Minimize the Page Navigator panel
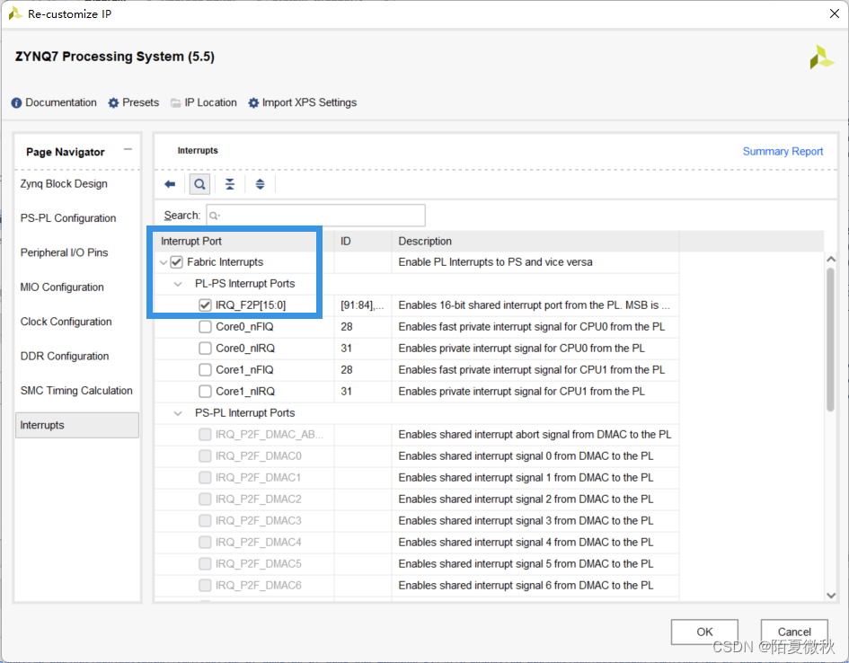 [x=128, y=149]
